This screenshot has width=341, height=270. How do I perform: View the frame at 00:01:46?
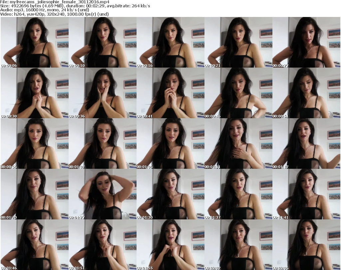(x=35, y=245)
